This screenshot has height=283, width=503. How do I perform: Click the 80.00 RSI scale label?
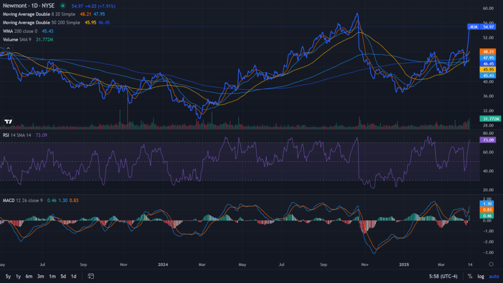tap(488, 133)
